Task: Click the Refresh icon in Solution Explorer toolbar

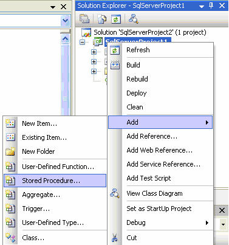Action: coord(116,19)
